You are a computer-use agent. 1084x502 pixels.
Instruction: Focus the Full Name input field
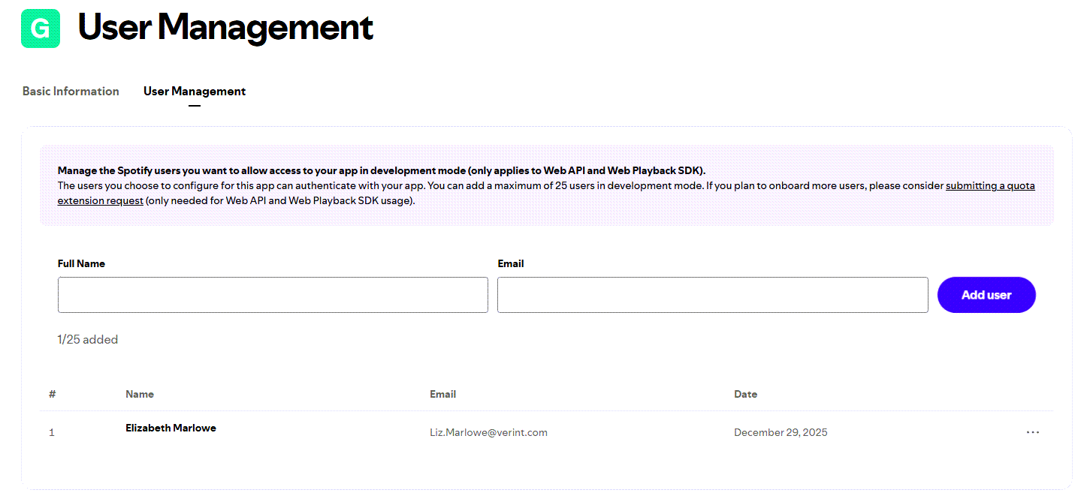coord(273,294)
